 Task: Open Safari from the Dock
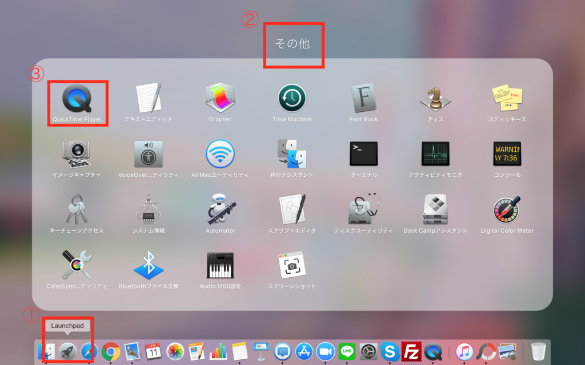coord(89,351)
